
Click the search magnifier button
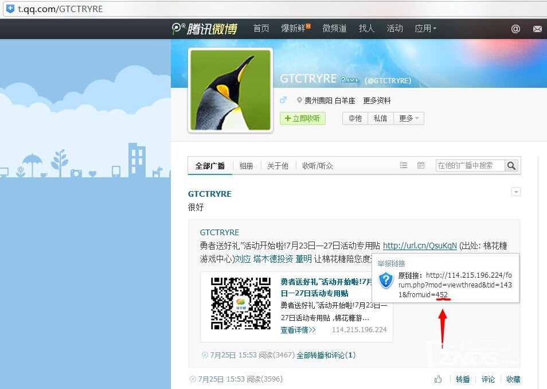(511, 166)
